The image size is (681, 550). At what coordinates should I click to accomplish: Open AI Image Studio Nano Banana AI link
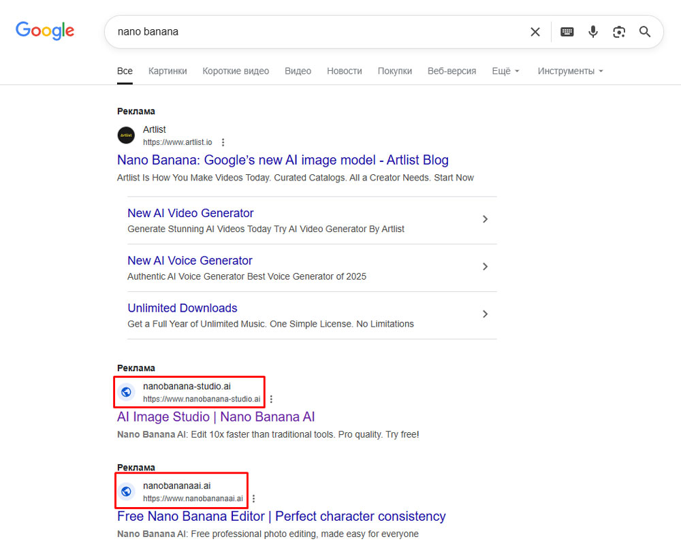click(216, 417)
